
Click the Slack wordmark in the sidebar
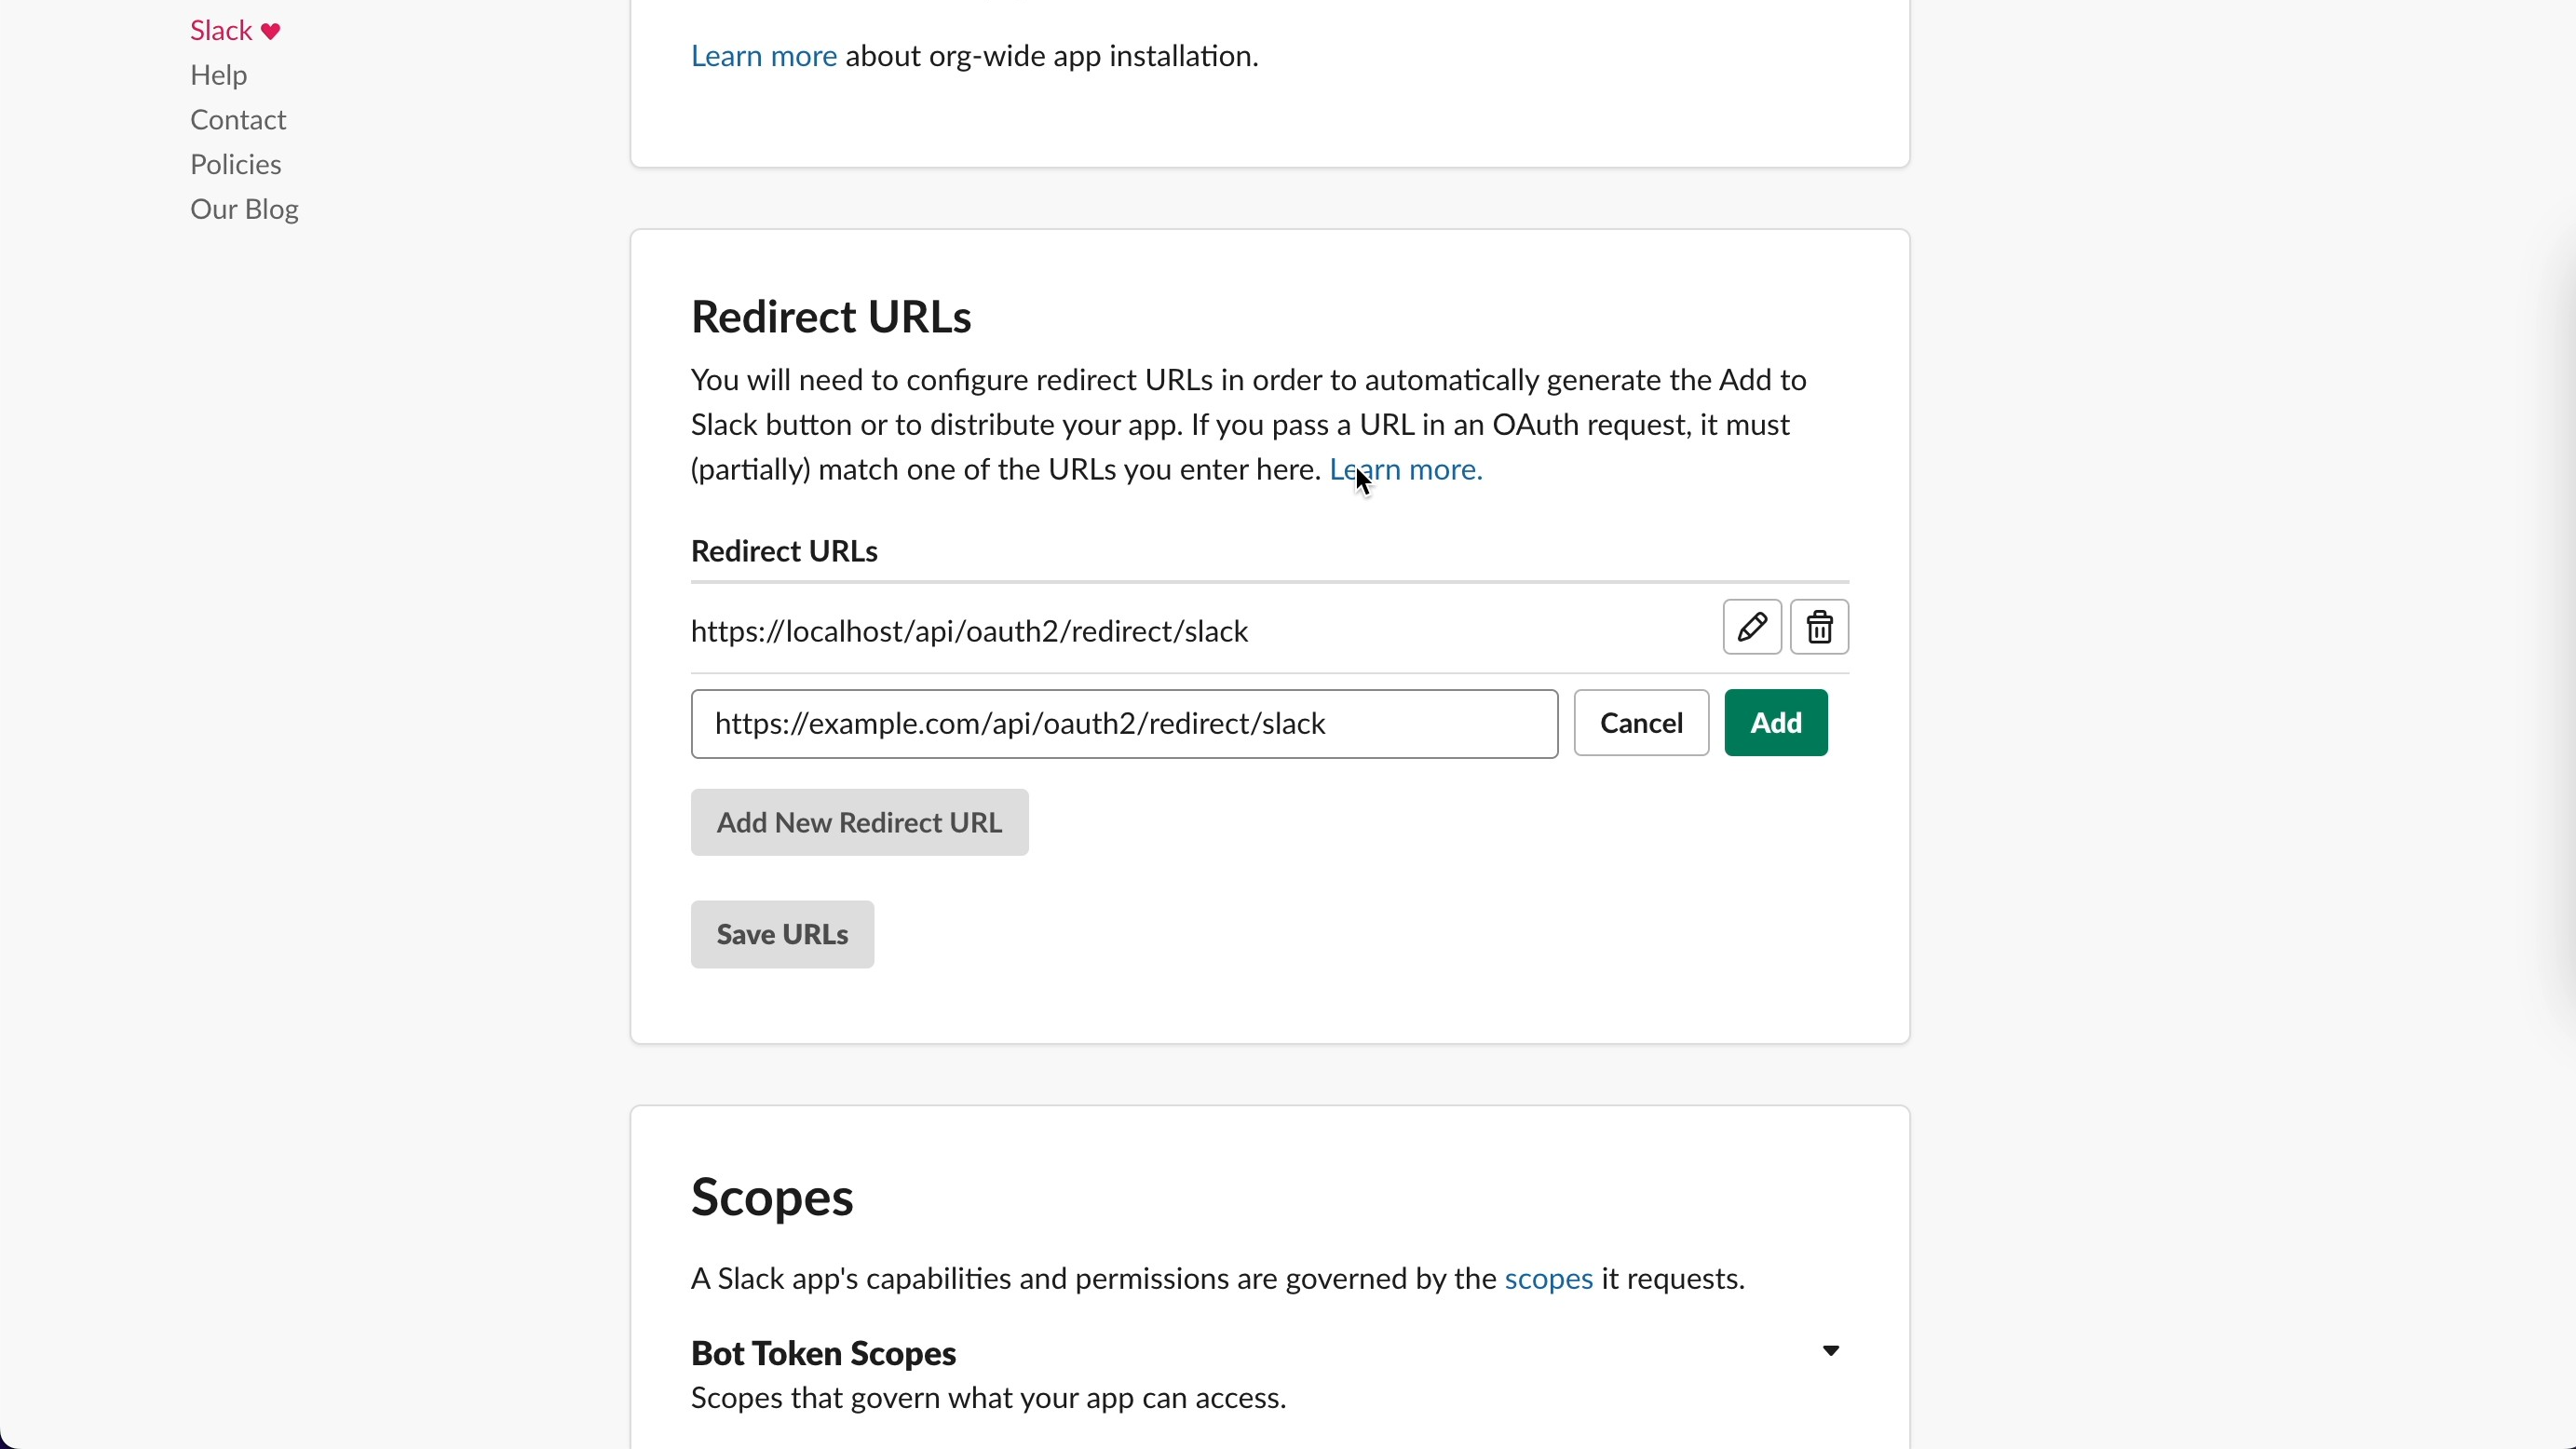[x=220, y=30]
